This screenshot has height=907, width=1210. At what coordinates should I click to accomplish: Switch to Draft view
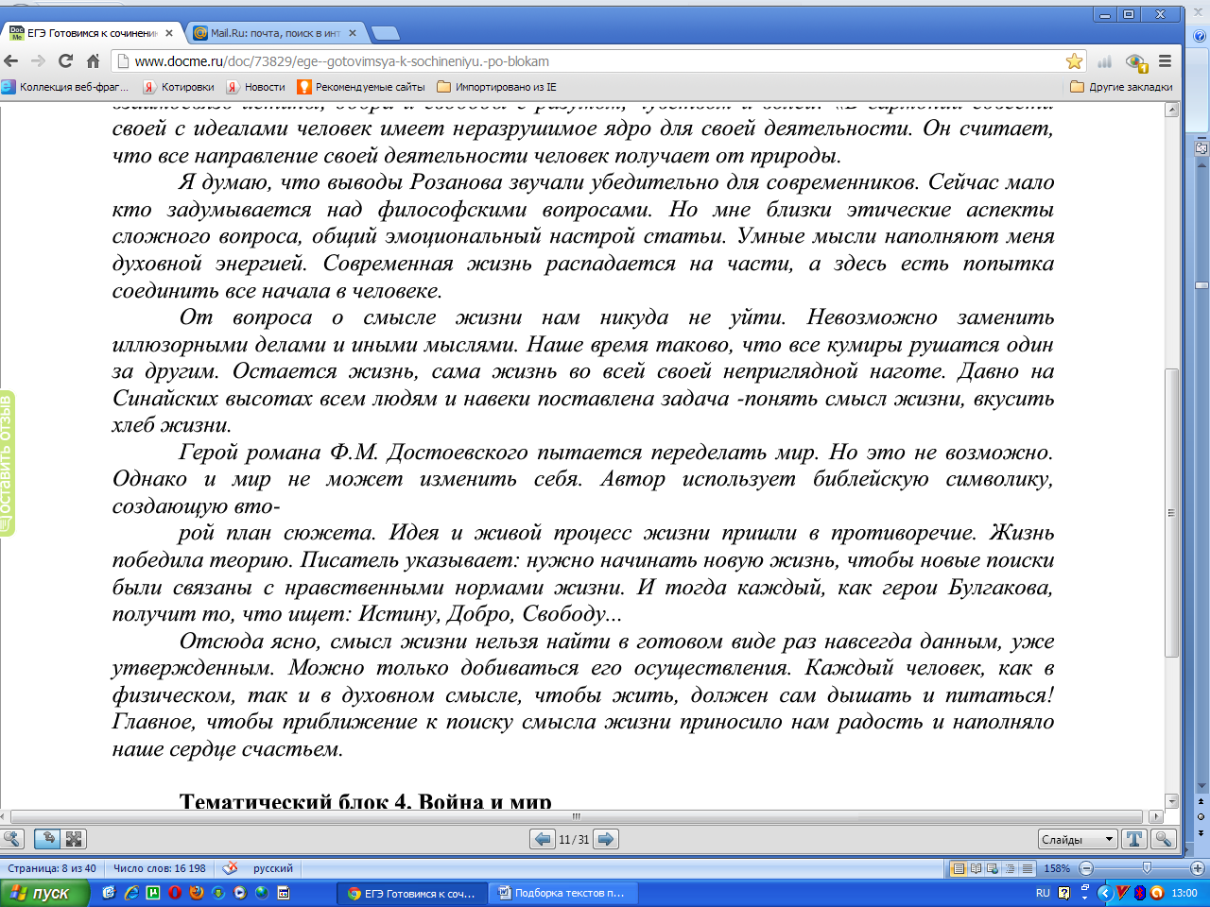(1027, 868)
